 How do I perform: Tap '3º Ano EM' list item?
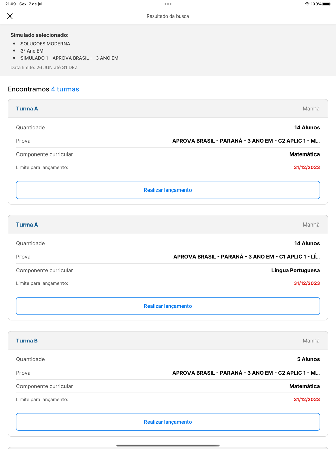click(32, 51)
